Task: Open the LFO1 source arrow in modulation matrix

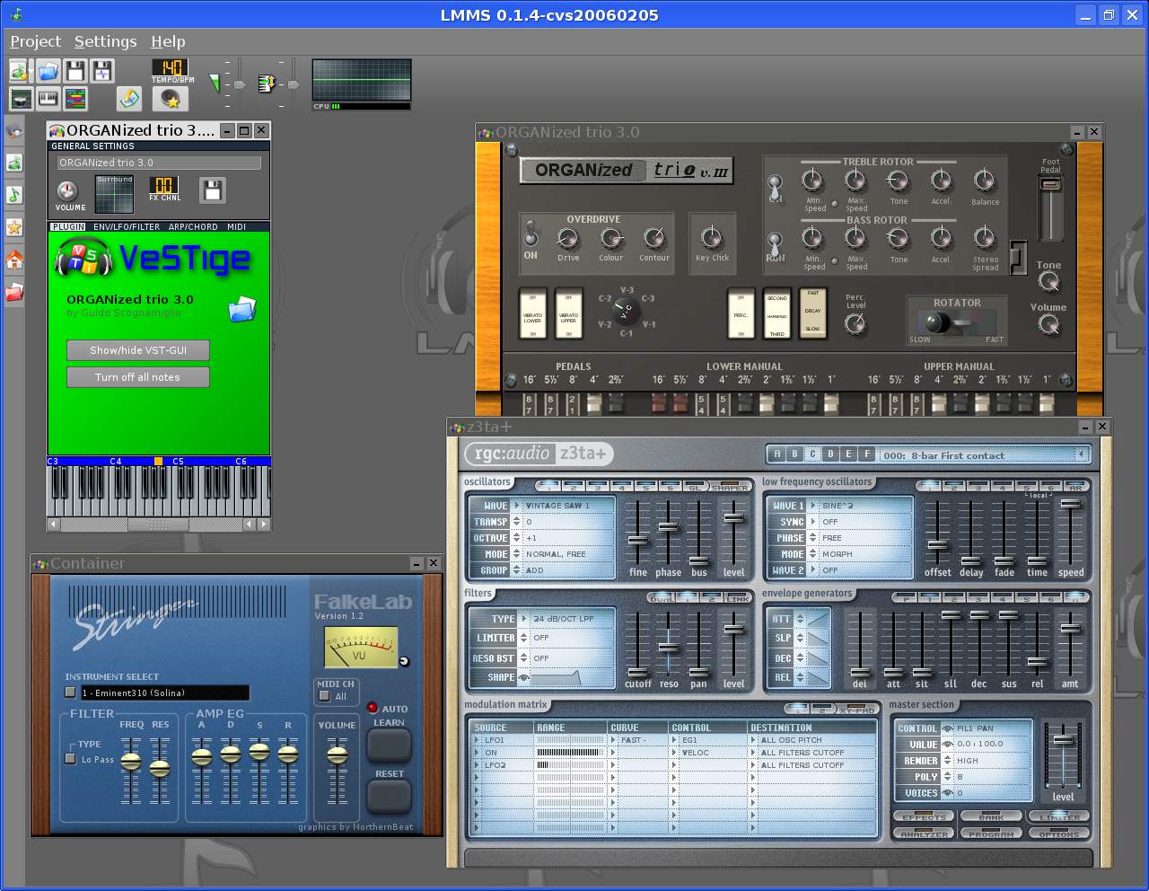Action: click(x=477, y=740)
